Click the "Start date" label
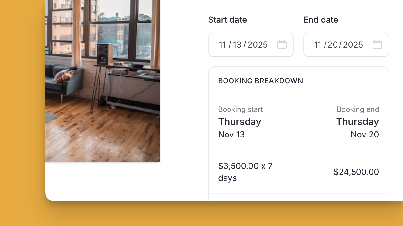 click(227, 20)
